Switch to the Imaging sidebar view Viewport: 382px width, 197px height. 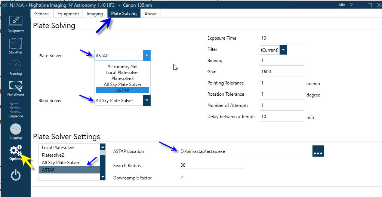(15, 131)
